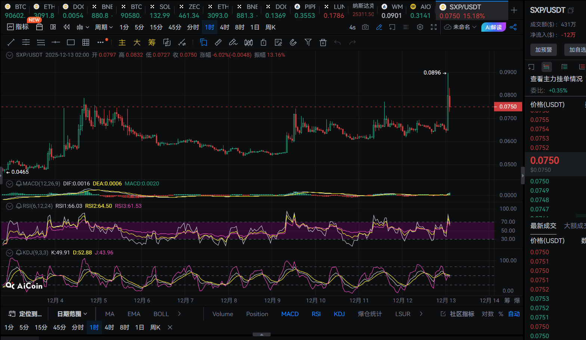This screenshot has height=340, width=586.
Task: Click the 加预警 alert button
Action: (543, 50)
